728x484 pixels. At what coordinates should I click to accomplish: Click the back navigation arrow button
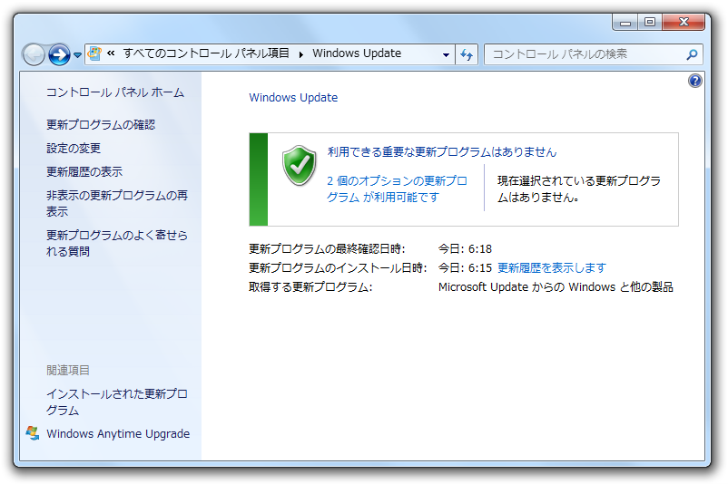pyautogui.click(x=34, y=54)
